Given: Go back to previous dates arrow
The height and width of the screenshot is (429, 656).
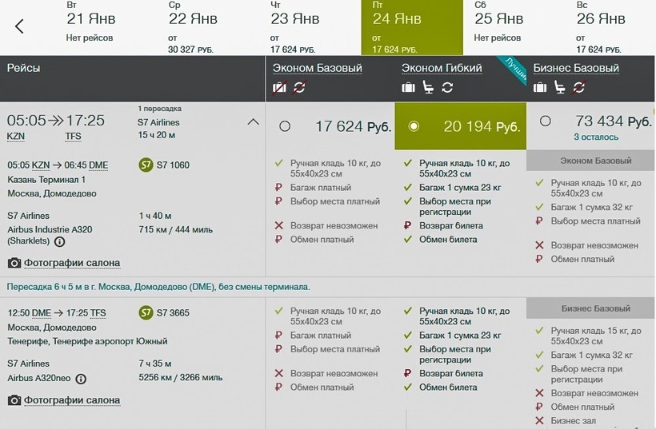Looking at the screenshot, I should tap(19, 26).
